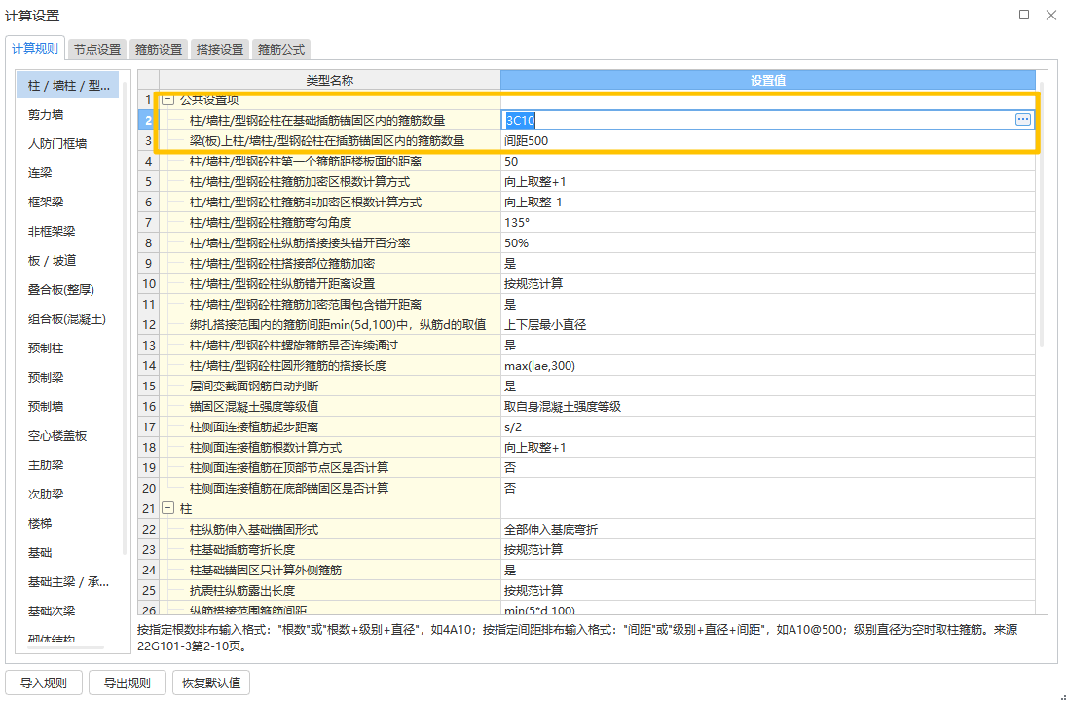Collapse the 公共设置项 group
Viewport: 1066px width, 701px height.
pyautogui.click(x=168, y=100)
